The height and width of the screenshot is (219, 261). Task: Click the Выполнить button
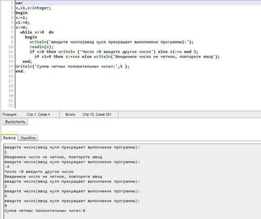pyautogui.click(x=15, y=122)
